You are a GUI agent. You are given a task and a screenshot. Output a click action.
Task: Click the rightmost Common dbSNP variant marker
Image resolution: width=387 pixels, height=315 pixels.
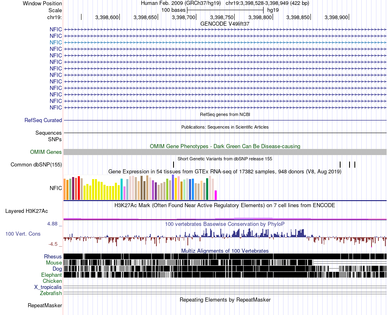point(355,165)
